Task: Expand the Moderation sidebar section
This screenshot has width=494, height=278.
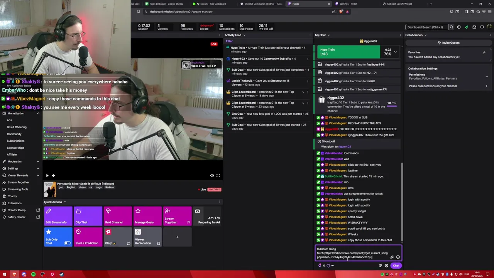Action: tap(38, 161)
